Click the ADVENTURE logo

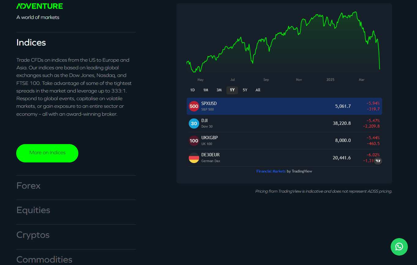tap(39, 6)
